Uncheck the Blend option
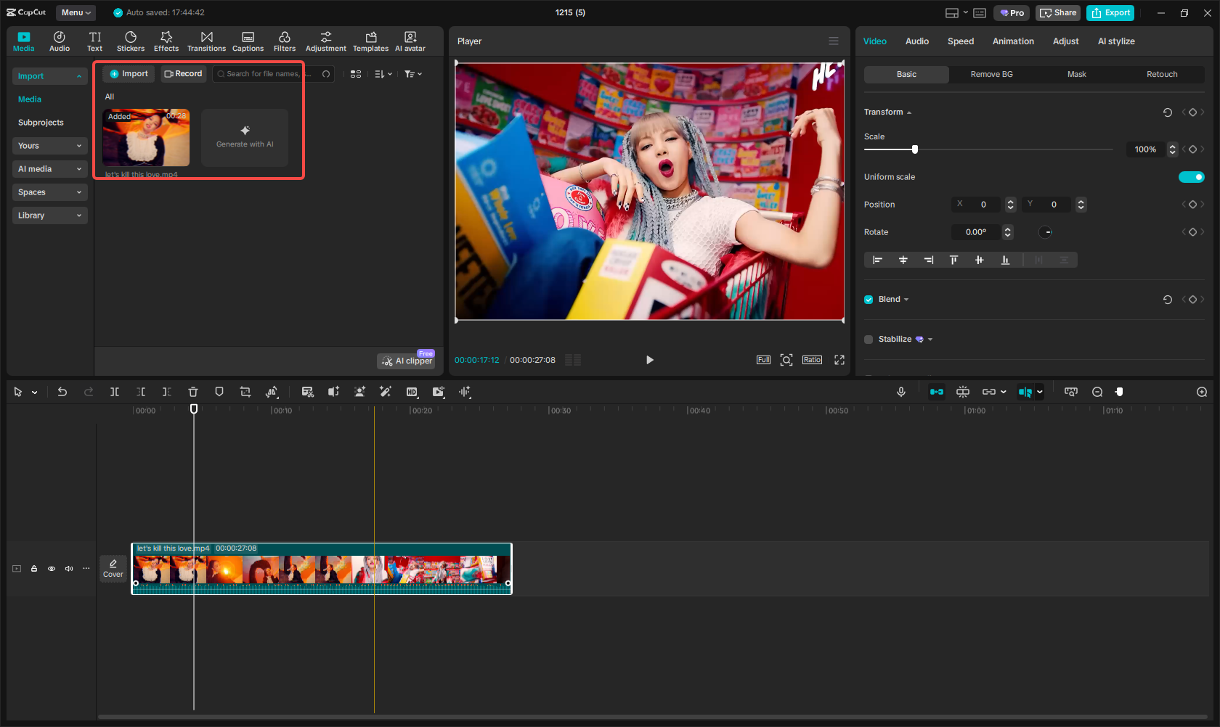 click(868, 299)
